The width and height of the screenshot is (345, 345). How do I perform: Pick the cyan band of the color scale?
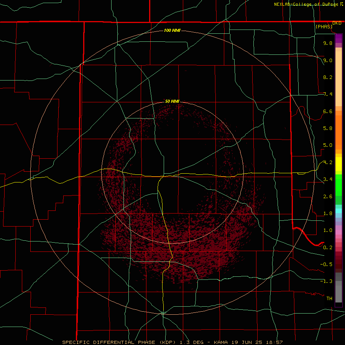click(x=338, y=211)
